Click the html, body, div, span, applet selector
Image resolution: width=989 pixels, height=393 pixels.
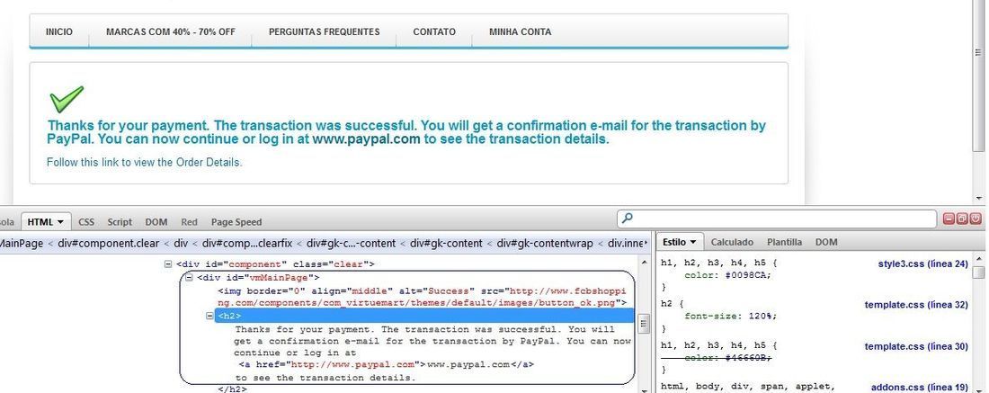pyautogui.click(x=747, y=387)
